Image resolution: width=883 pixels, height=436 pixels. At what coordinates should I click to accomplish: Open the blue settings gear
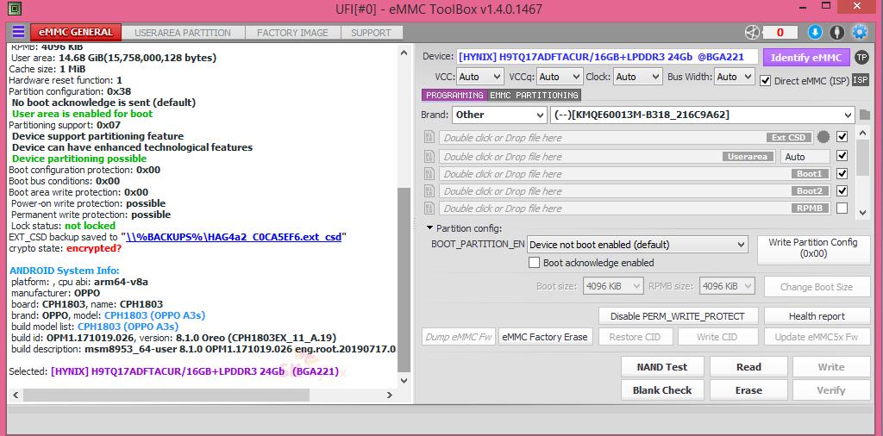tap(860, 32)
